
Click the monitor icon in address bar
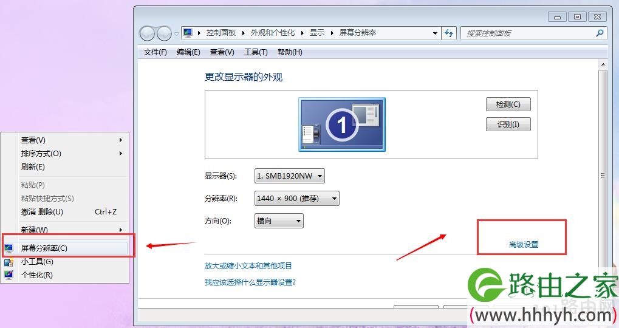point(188,33)
